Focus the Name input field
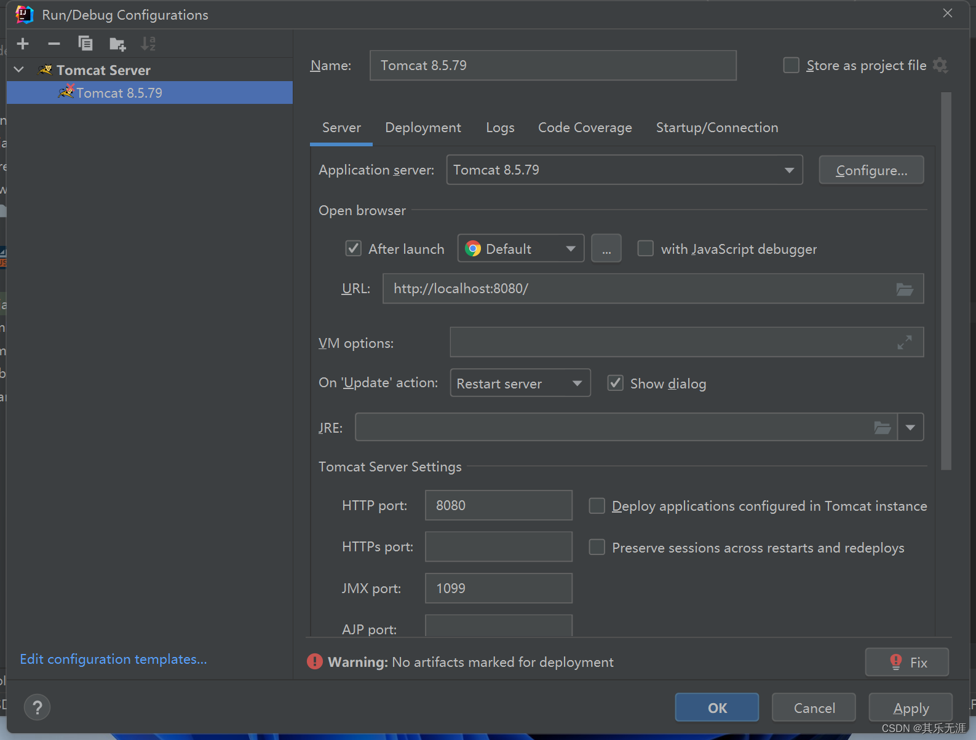 click(x=553, y=65)
